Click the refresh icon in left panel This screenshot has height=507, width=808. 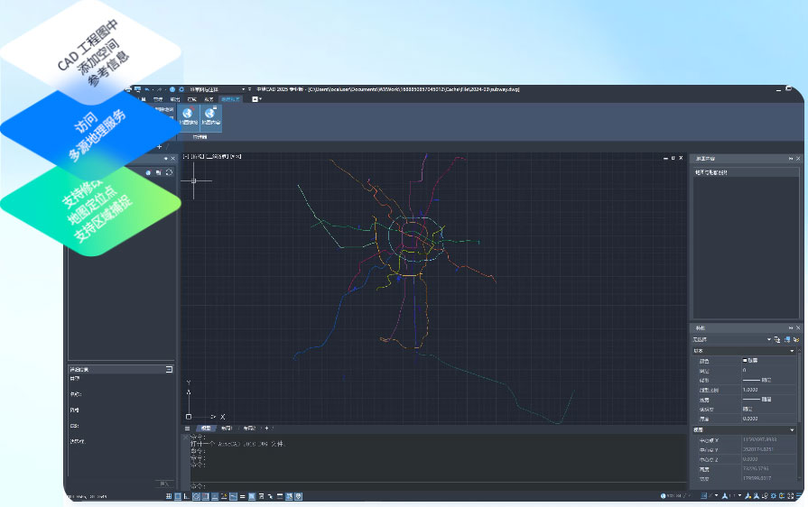point(169,171)
